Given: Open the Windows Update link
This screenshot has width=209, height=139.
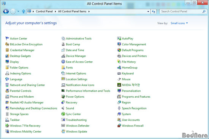Looking at the screenshot, I should pos(76,131).
